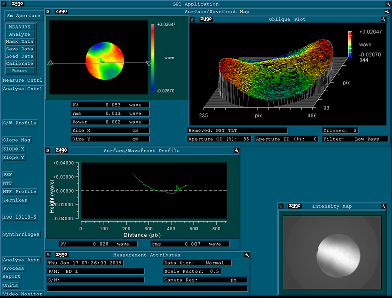Open the Slope Mag view
The height and width of the screenshot is (298, 392).
tap(17, 140)
